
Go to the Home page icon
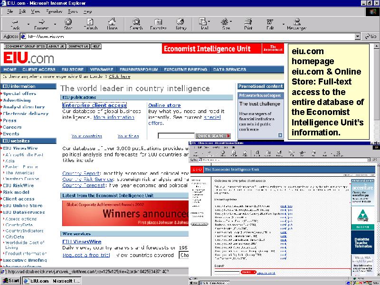[x=112, y=24]
